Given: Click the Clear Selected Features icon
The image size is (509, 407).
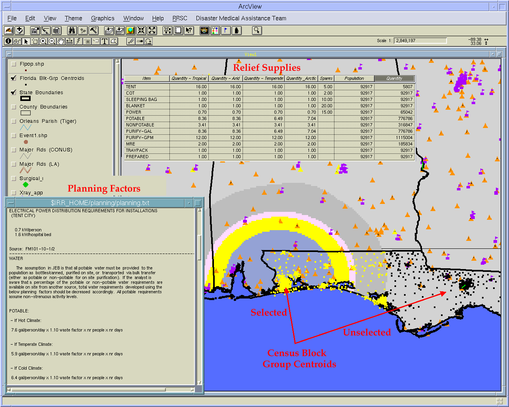Looking at the screenshot, I should point(178,31).
